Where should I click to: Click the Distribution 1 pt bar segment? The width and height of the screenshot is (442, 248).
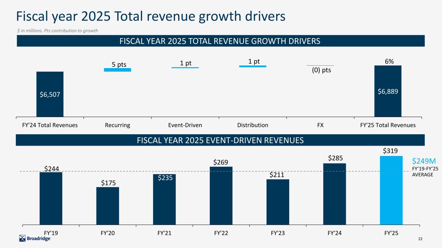click(x=253, y=66)
